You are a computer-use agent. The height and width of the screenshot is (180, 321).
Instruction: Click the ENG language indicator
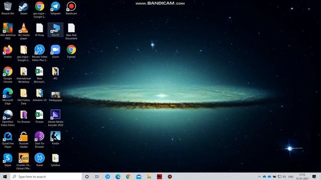click(x=291, y=176)
